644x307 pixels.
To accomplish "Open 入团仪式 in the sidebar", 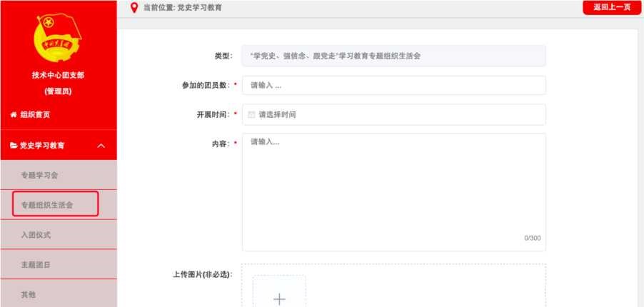I will tap(36, 235).
